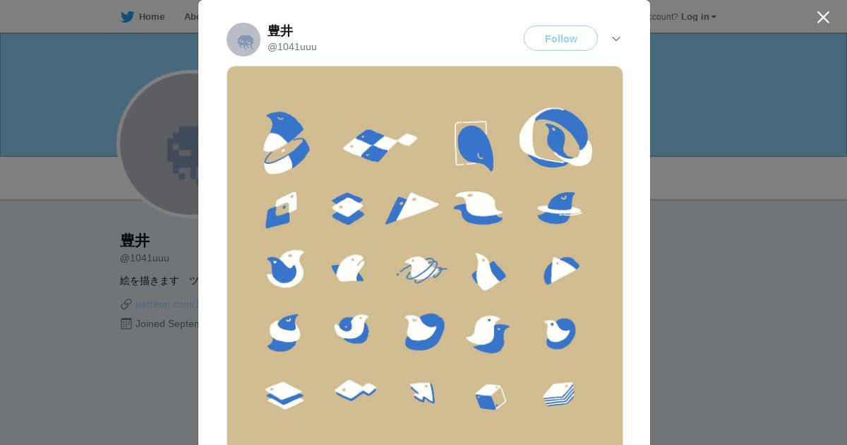Click the 豊井 display name in tweet
The height and width of the screenshot is (445, 847).
point(280,31)
